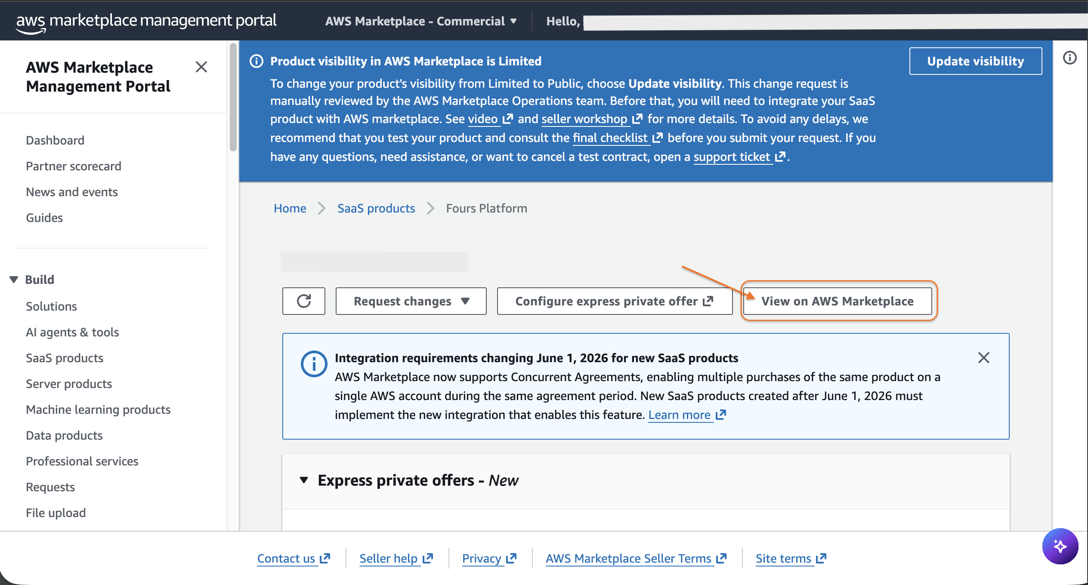Open the seller workshop link

pyautogui.click(x=584, y=119)
